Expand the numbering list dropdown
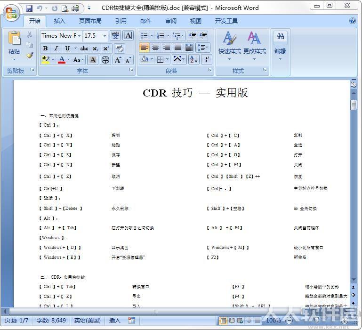Image resolution: width=362 pixels, height=330 pixels. point(168,36)
